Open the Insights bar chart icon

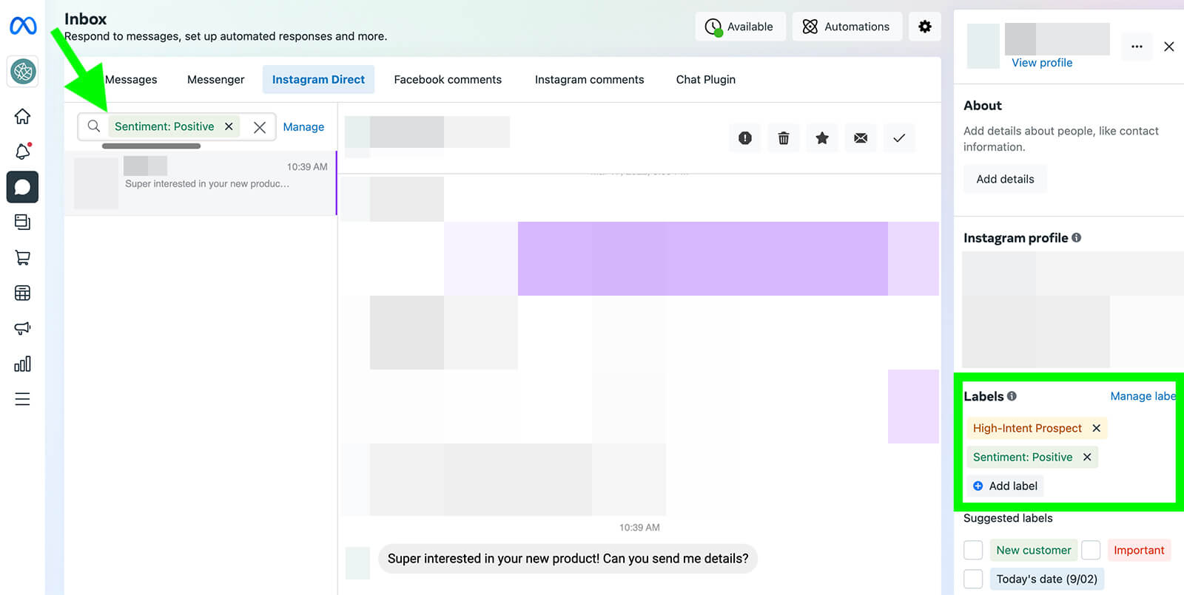23,364
